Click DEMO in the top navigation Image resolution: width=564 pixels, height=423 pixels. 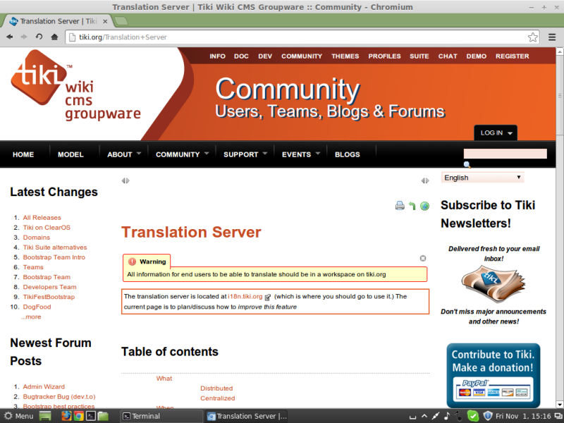477,56
